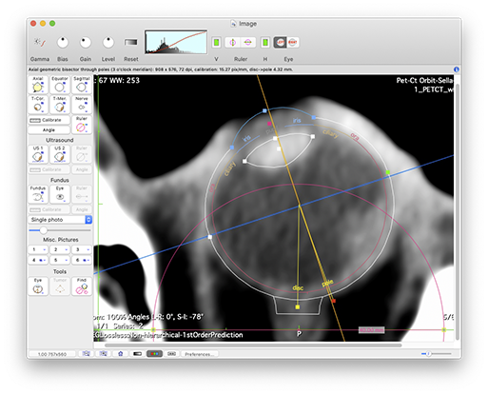Open the Single photo dropdown

pyautogui.click(x=60, y=220)
